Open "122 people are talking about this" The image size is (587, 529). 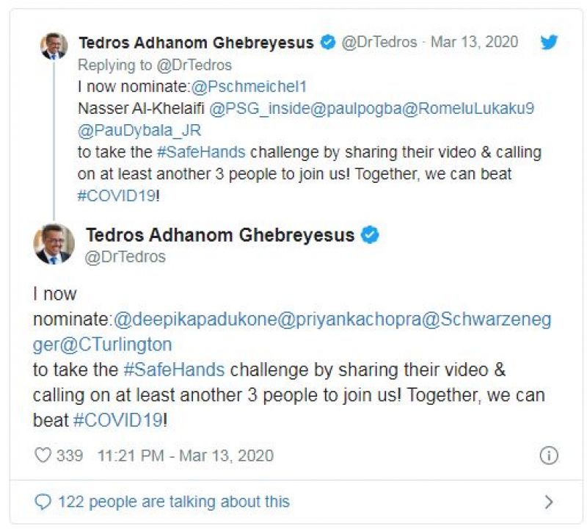173,502
